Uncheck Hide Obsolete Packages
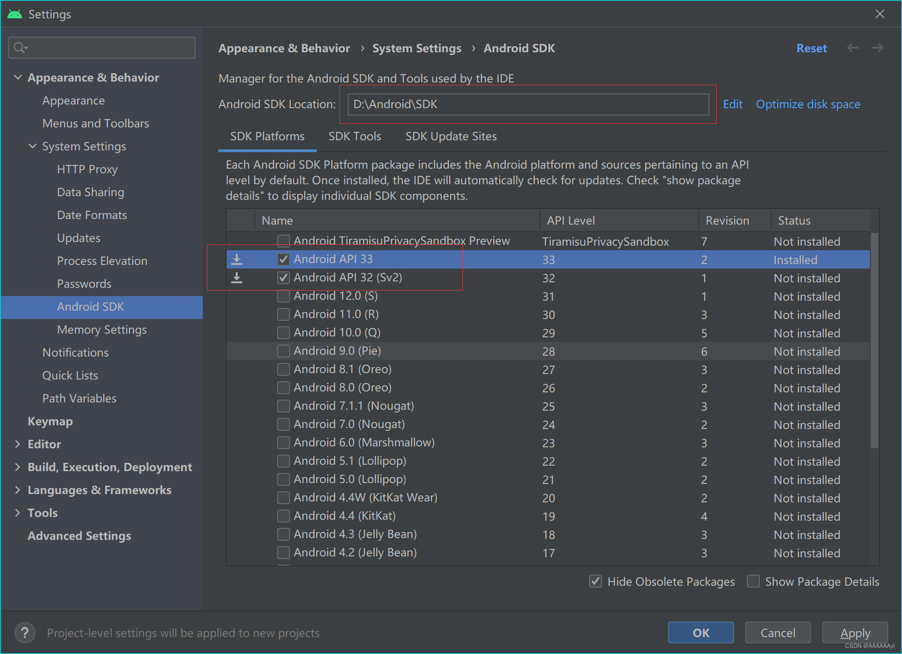Viewport: 902px width, 654px height. pos(596,582)
